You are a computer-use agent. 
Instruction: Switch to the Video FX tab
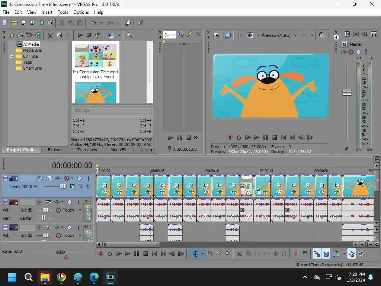click(x=119, y=150)
